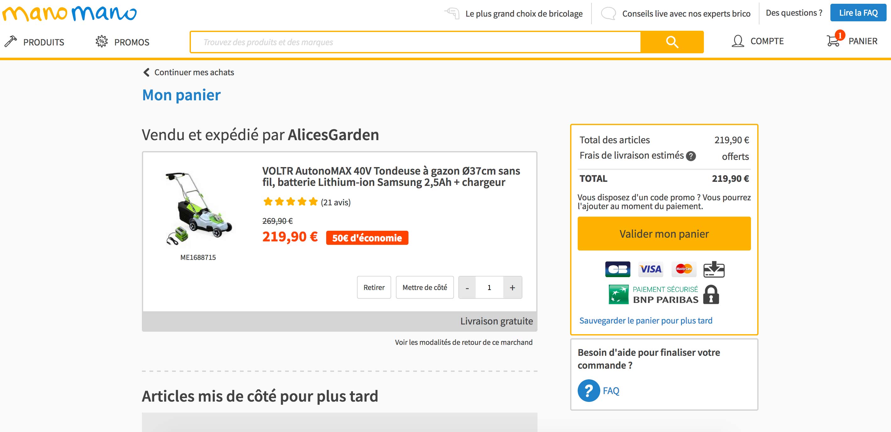Click the chat bubble icon for live advice
The image size is (891, 432).
[608, 13]
